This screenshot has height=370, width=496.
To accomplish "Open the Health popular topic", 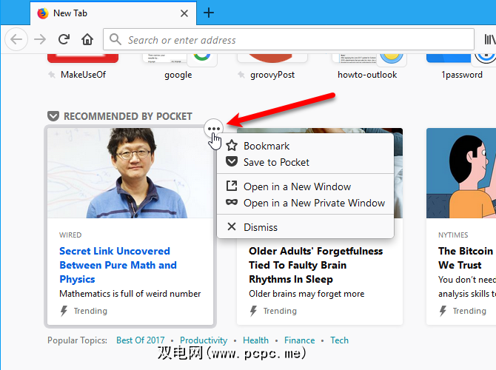I will [x=255, y=340].
